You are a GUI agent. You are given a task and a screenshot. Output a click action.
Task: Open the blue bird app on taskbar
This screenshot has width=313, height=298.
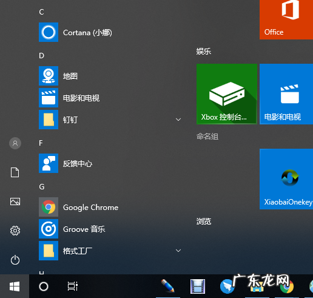pyautogui.click(x=227, y=286)
